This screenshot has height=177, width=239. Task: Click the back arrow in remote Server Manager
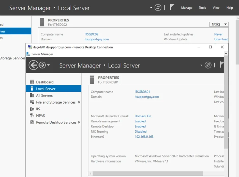click(x=33, y=65)
